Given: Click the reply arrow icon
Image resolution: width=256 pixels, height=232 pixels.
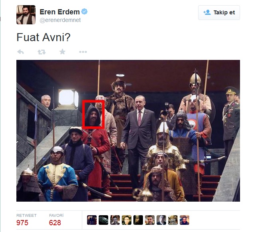Looking at the screenshot, I should point(21,52).
